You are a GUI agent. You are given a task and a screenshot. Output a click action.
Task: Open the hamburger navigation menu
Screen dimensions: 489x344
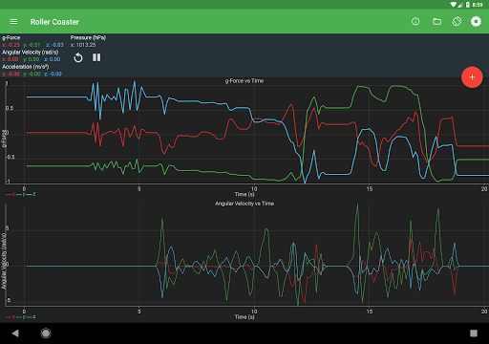13,22
